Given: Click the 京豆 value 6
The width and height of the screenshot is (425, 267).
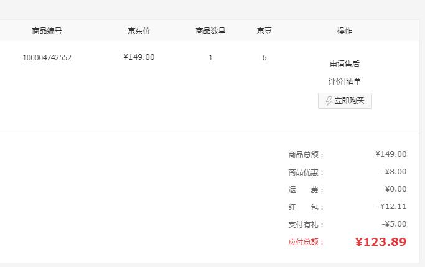Looking at the screenshot, I should click(264, 58).
